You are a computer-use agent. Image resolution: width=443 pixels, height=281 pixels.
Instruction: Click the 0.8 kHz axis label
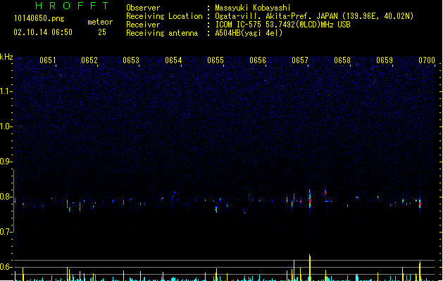coord(6,197)
